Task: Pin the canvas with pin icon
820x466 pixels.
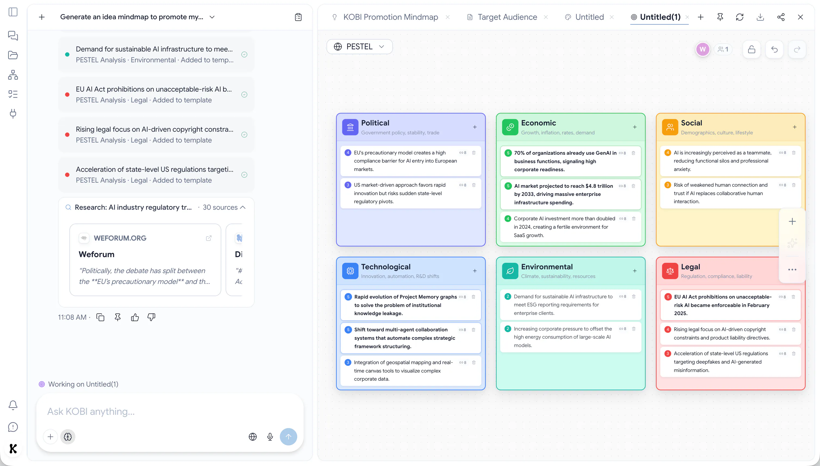Action: (x=720, y=17)
